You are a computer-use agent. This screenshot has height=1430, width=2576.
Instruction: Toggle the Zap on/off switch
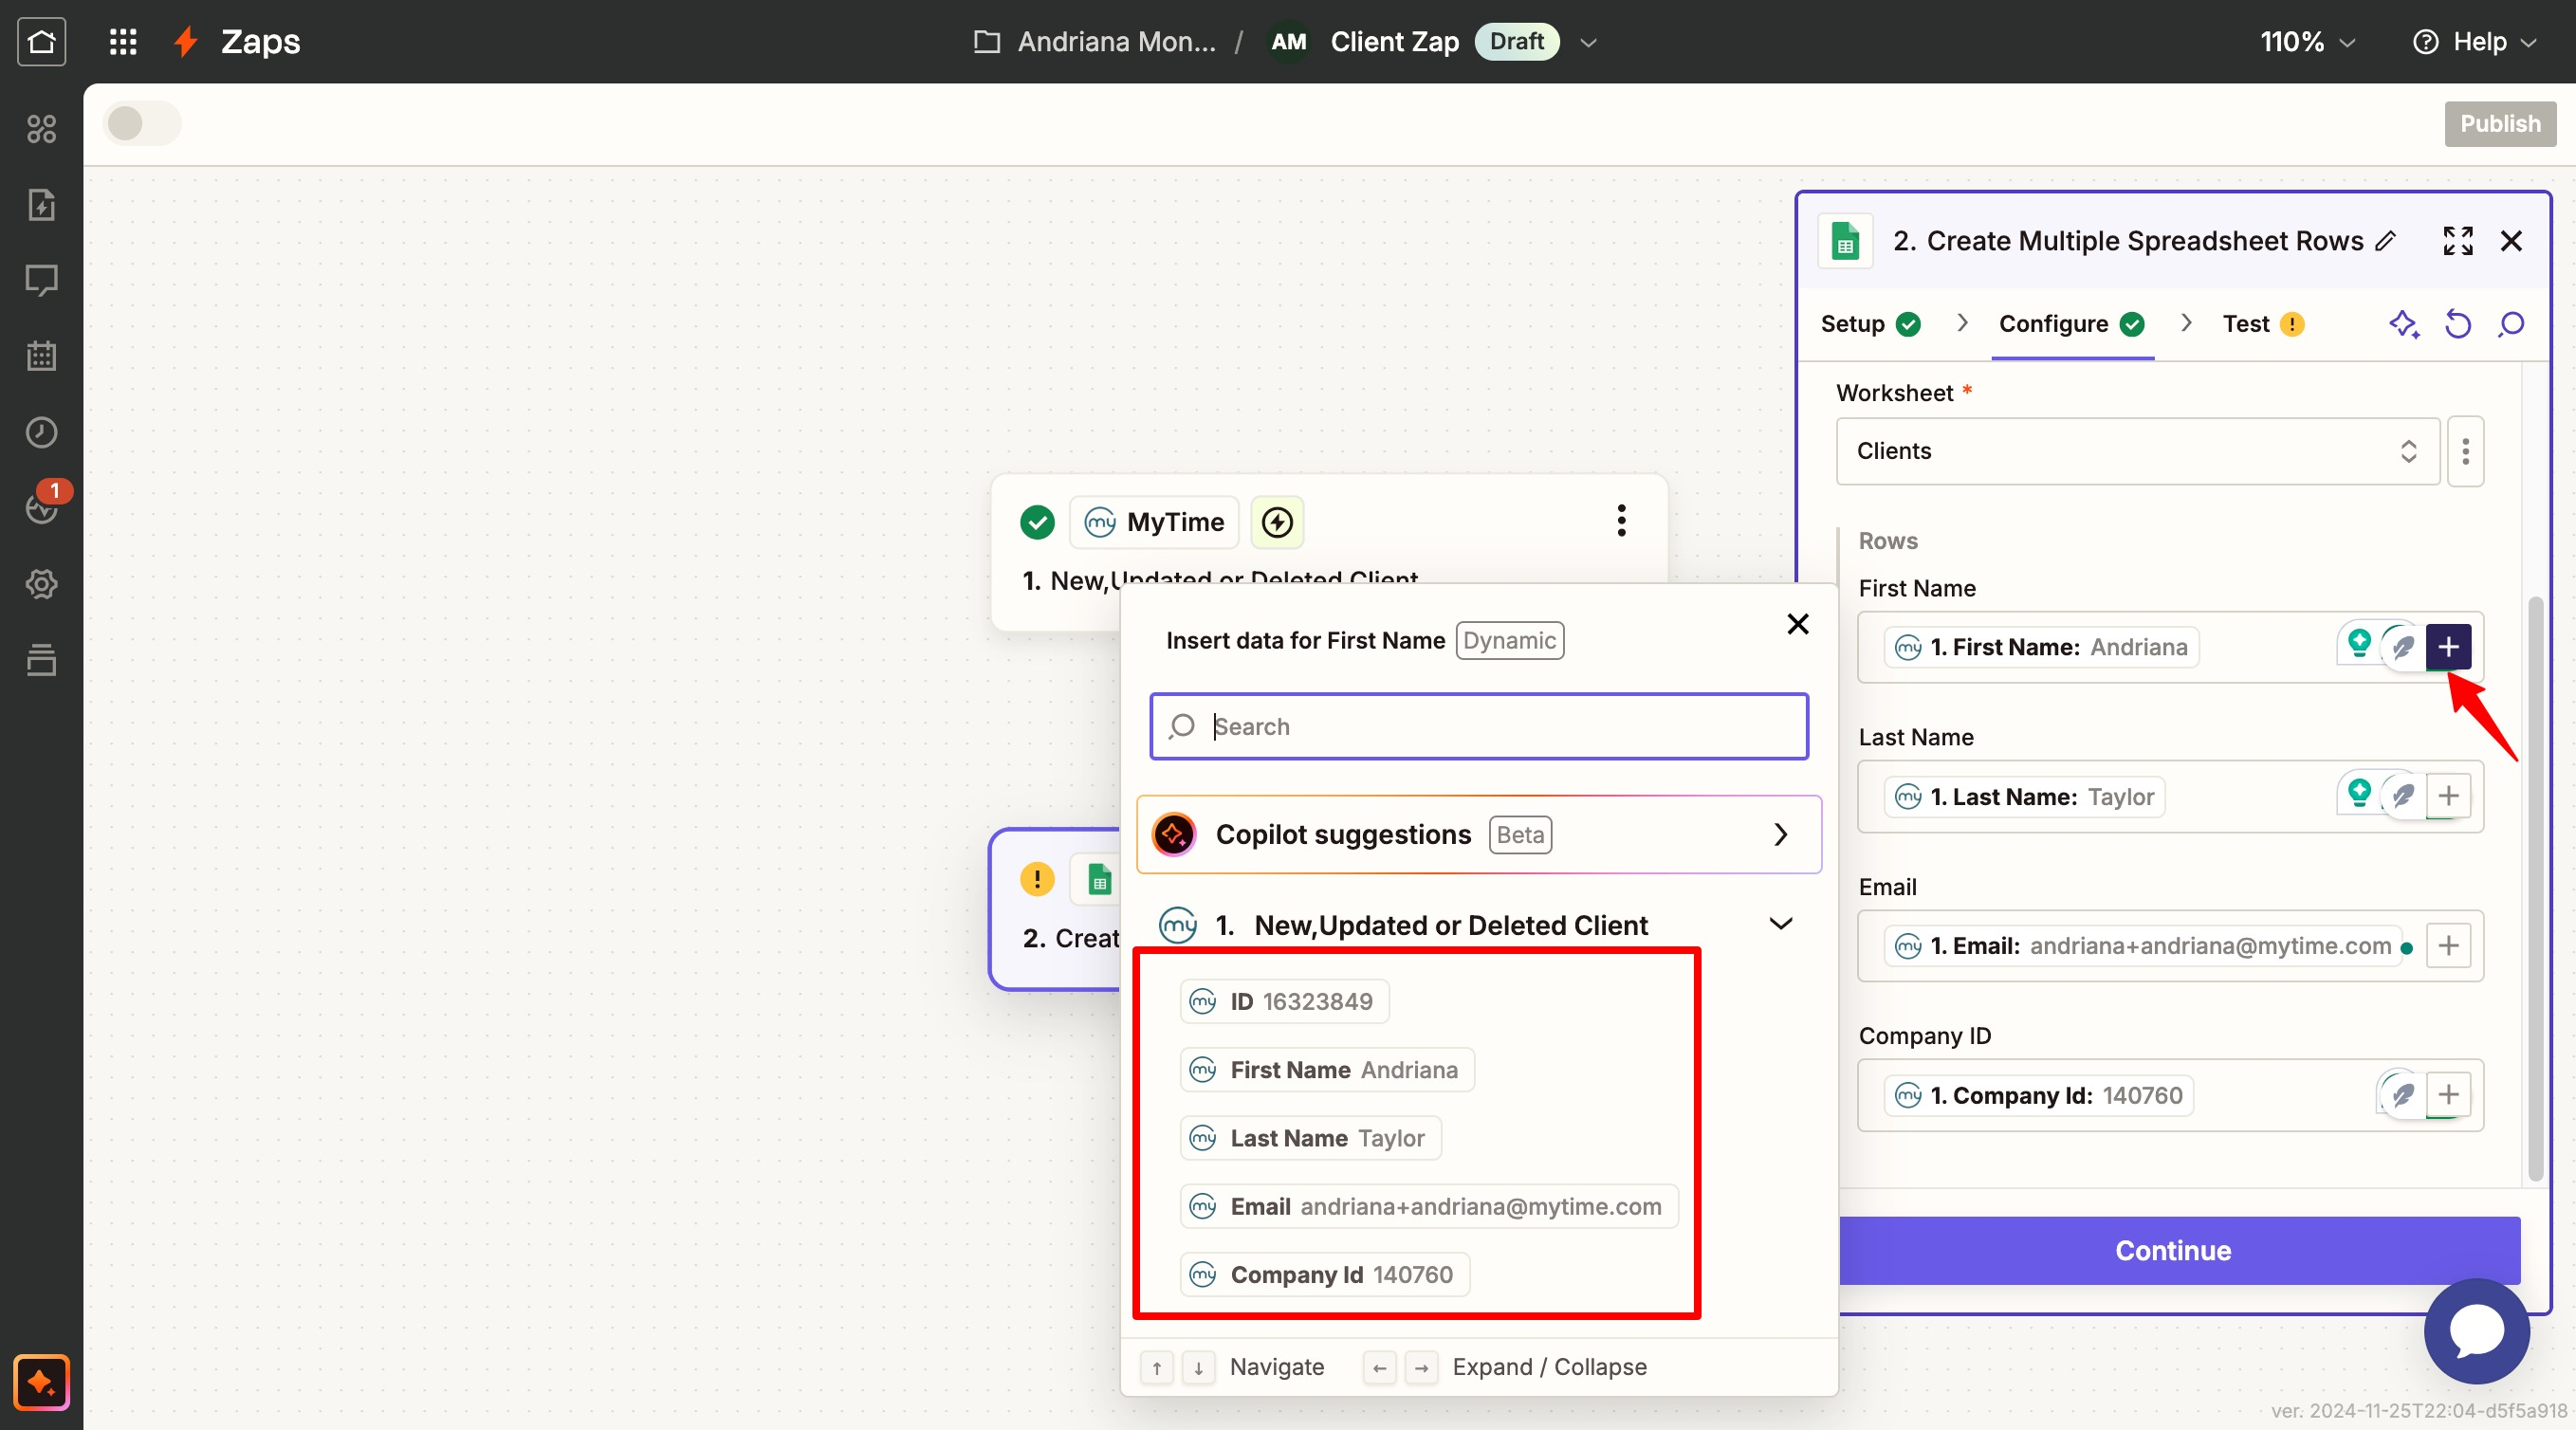click(x=142, y=124)
